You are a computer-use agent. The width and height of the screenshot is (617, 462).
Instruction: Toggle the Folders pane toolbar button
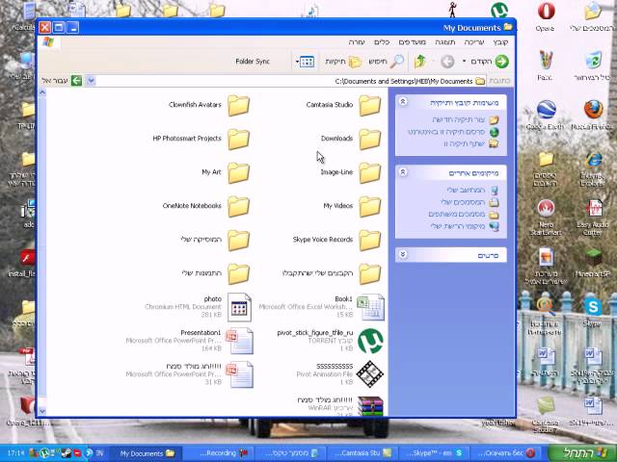[x=354, y=62]
